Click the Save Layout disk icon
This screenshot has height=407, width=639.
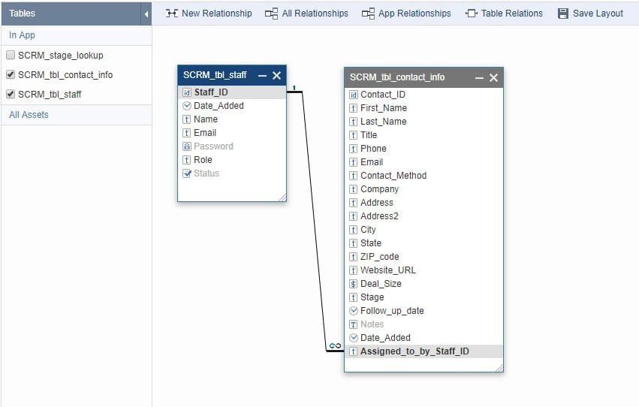click(563, 14)
